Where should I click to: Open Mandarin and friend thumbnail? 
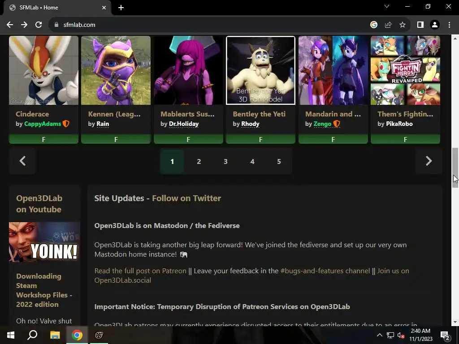click(333, 70)
